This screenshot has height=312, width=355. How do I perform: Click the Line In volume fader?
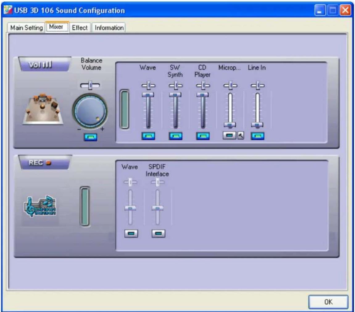257,125
